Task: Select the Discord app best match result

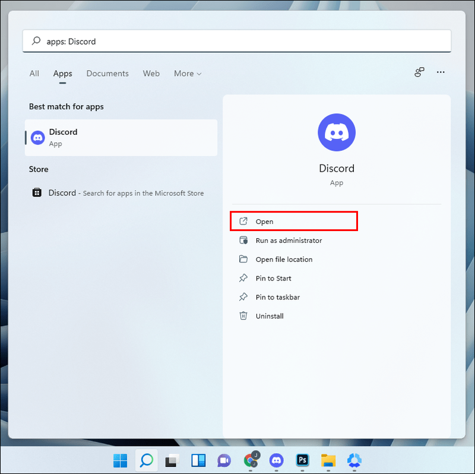Action: pos(121,138)
